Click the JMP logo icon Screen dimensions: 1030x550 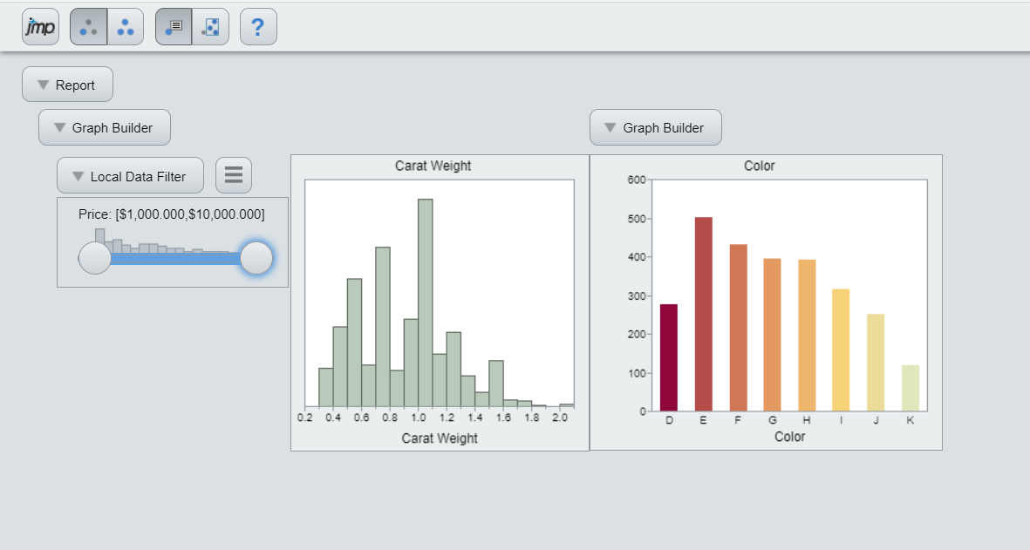point(40,26)
